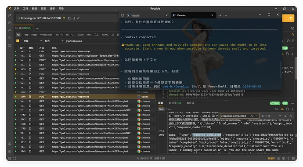The height and width of the screenshot is (167, 303).
Task: Copy the proxy address with copy icon
Action: [x=69, y=18]
